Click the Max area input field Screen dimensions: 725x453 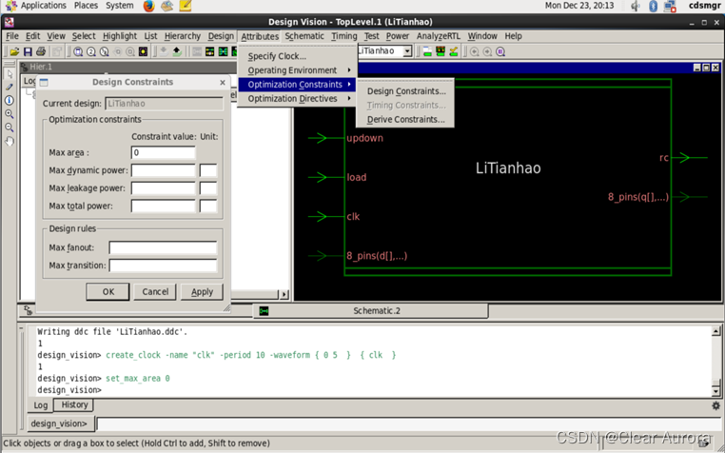pyautogui.click(x=163, y=152)
